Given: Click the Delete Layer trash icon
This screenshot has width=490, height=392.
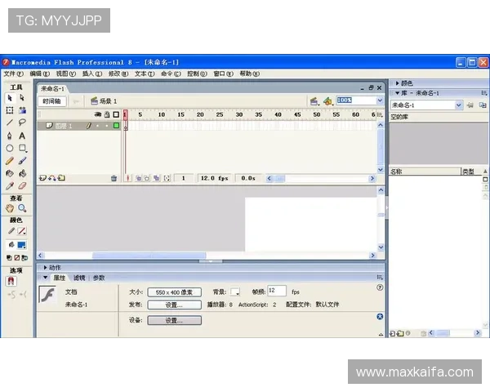Looking at the screenshot, I should 114,178.
